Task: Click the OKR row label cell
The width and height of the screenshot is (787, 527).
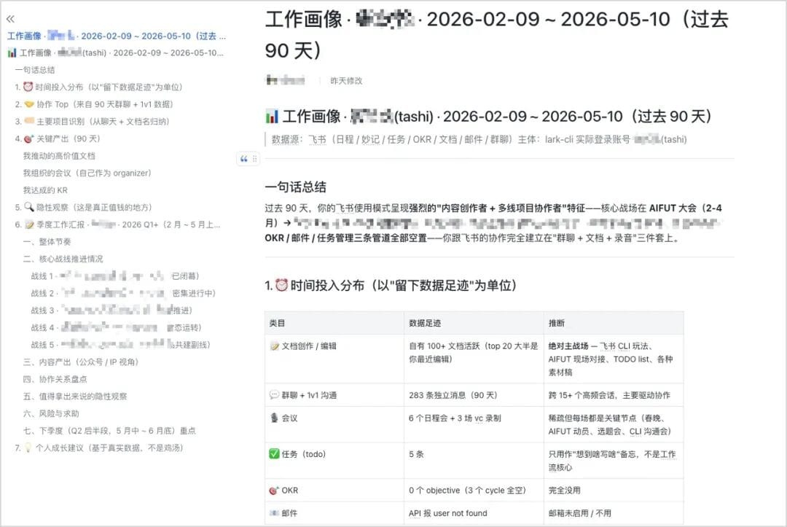Action: [x=334, y=491]
